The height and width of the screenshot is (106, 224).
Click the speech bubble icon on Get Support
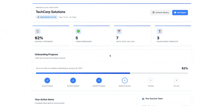click(x=175, y=13)
